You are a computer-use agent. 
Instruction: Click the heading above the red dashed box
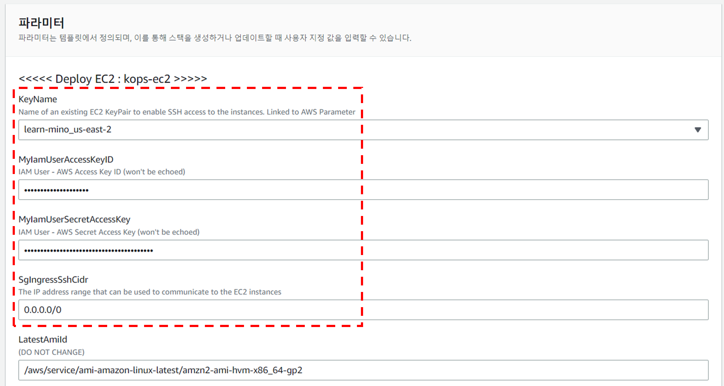[x=113, y=79]
